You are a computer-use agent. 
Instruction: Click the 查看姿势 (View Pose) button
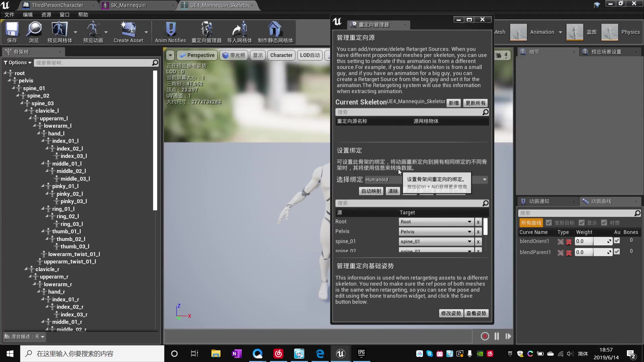click(476, 313)
